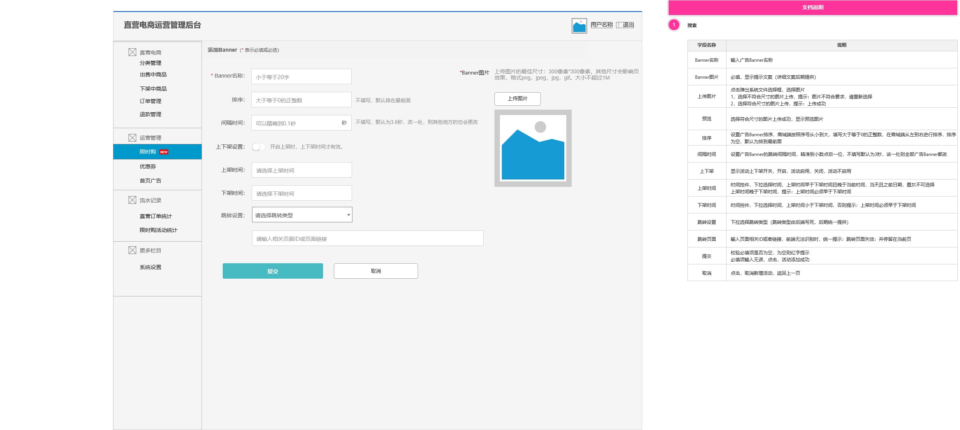Open 分类管理 in the sidebar
Viewport: 960px width, 430px height.
151,63
